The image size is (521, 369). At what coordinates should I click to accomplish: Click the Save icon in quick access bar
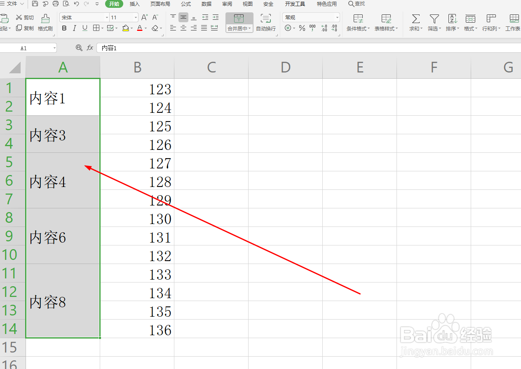tap(35, 4)
